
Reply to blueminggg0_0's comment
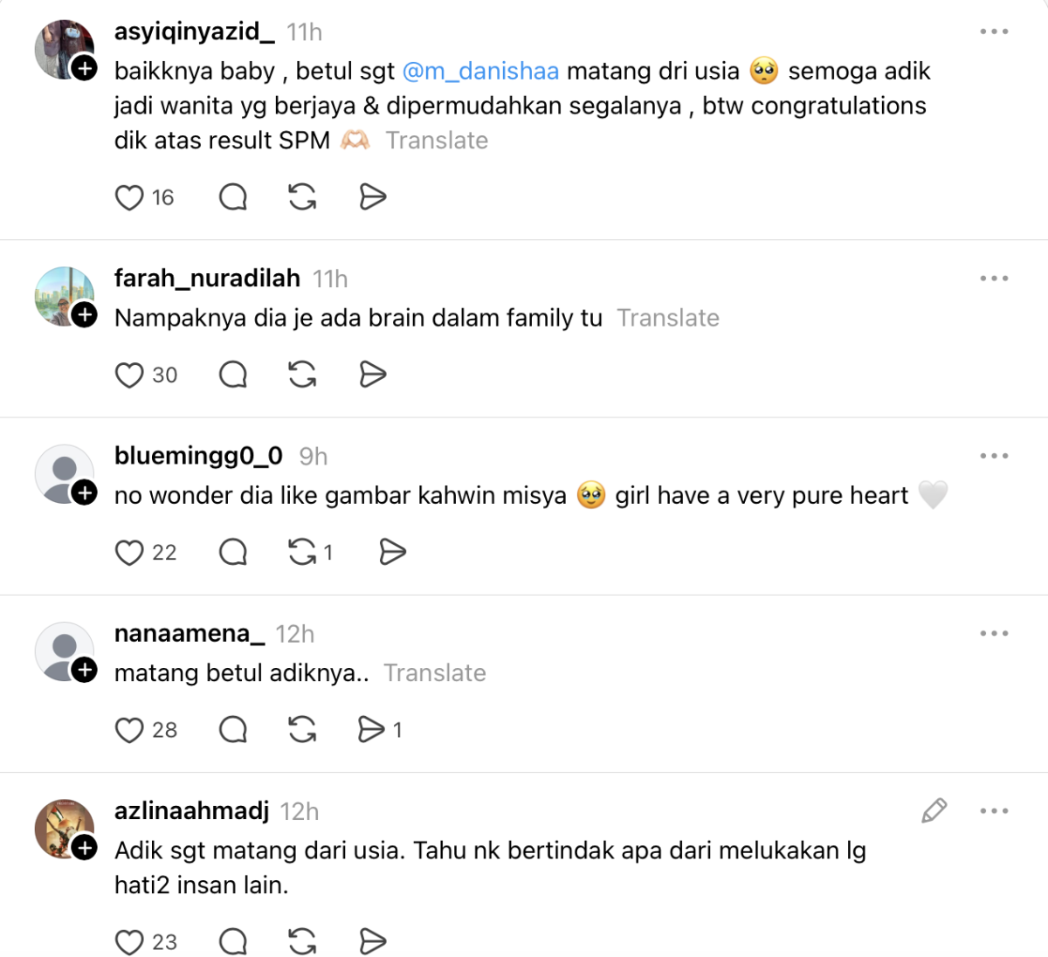coord(233,552)
